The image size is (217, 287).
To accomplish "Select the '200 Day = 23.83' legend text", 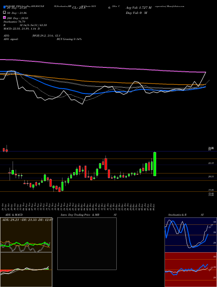I will pos(17,18).
